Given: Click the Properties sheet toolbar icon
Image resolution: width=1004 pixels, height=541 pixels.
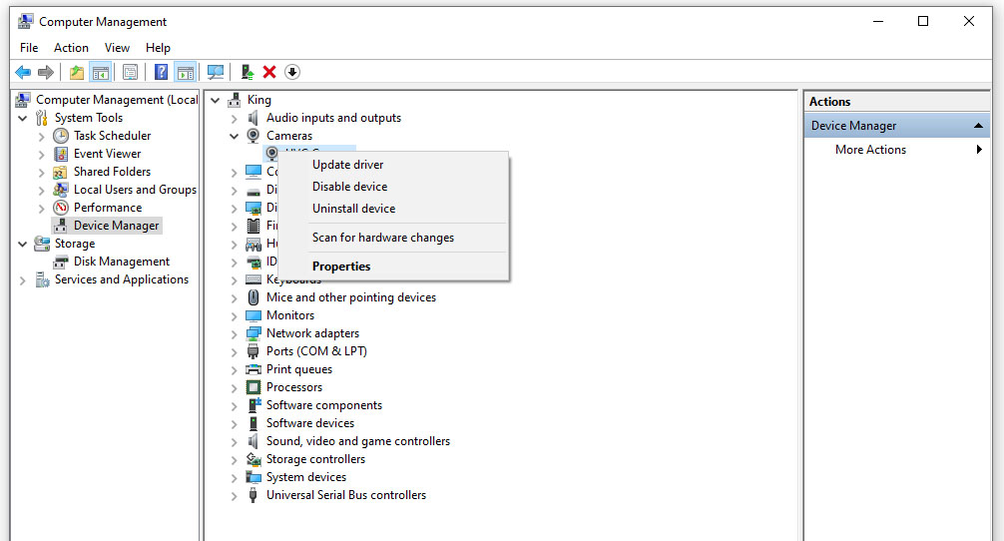Looking at the screenshot, I should coord(130,72).
